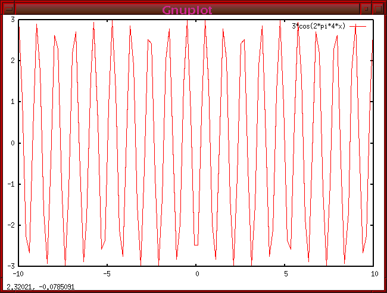Click the y-axis tick label -1
This screenshot has height=293, width=387.
point(11,184)
